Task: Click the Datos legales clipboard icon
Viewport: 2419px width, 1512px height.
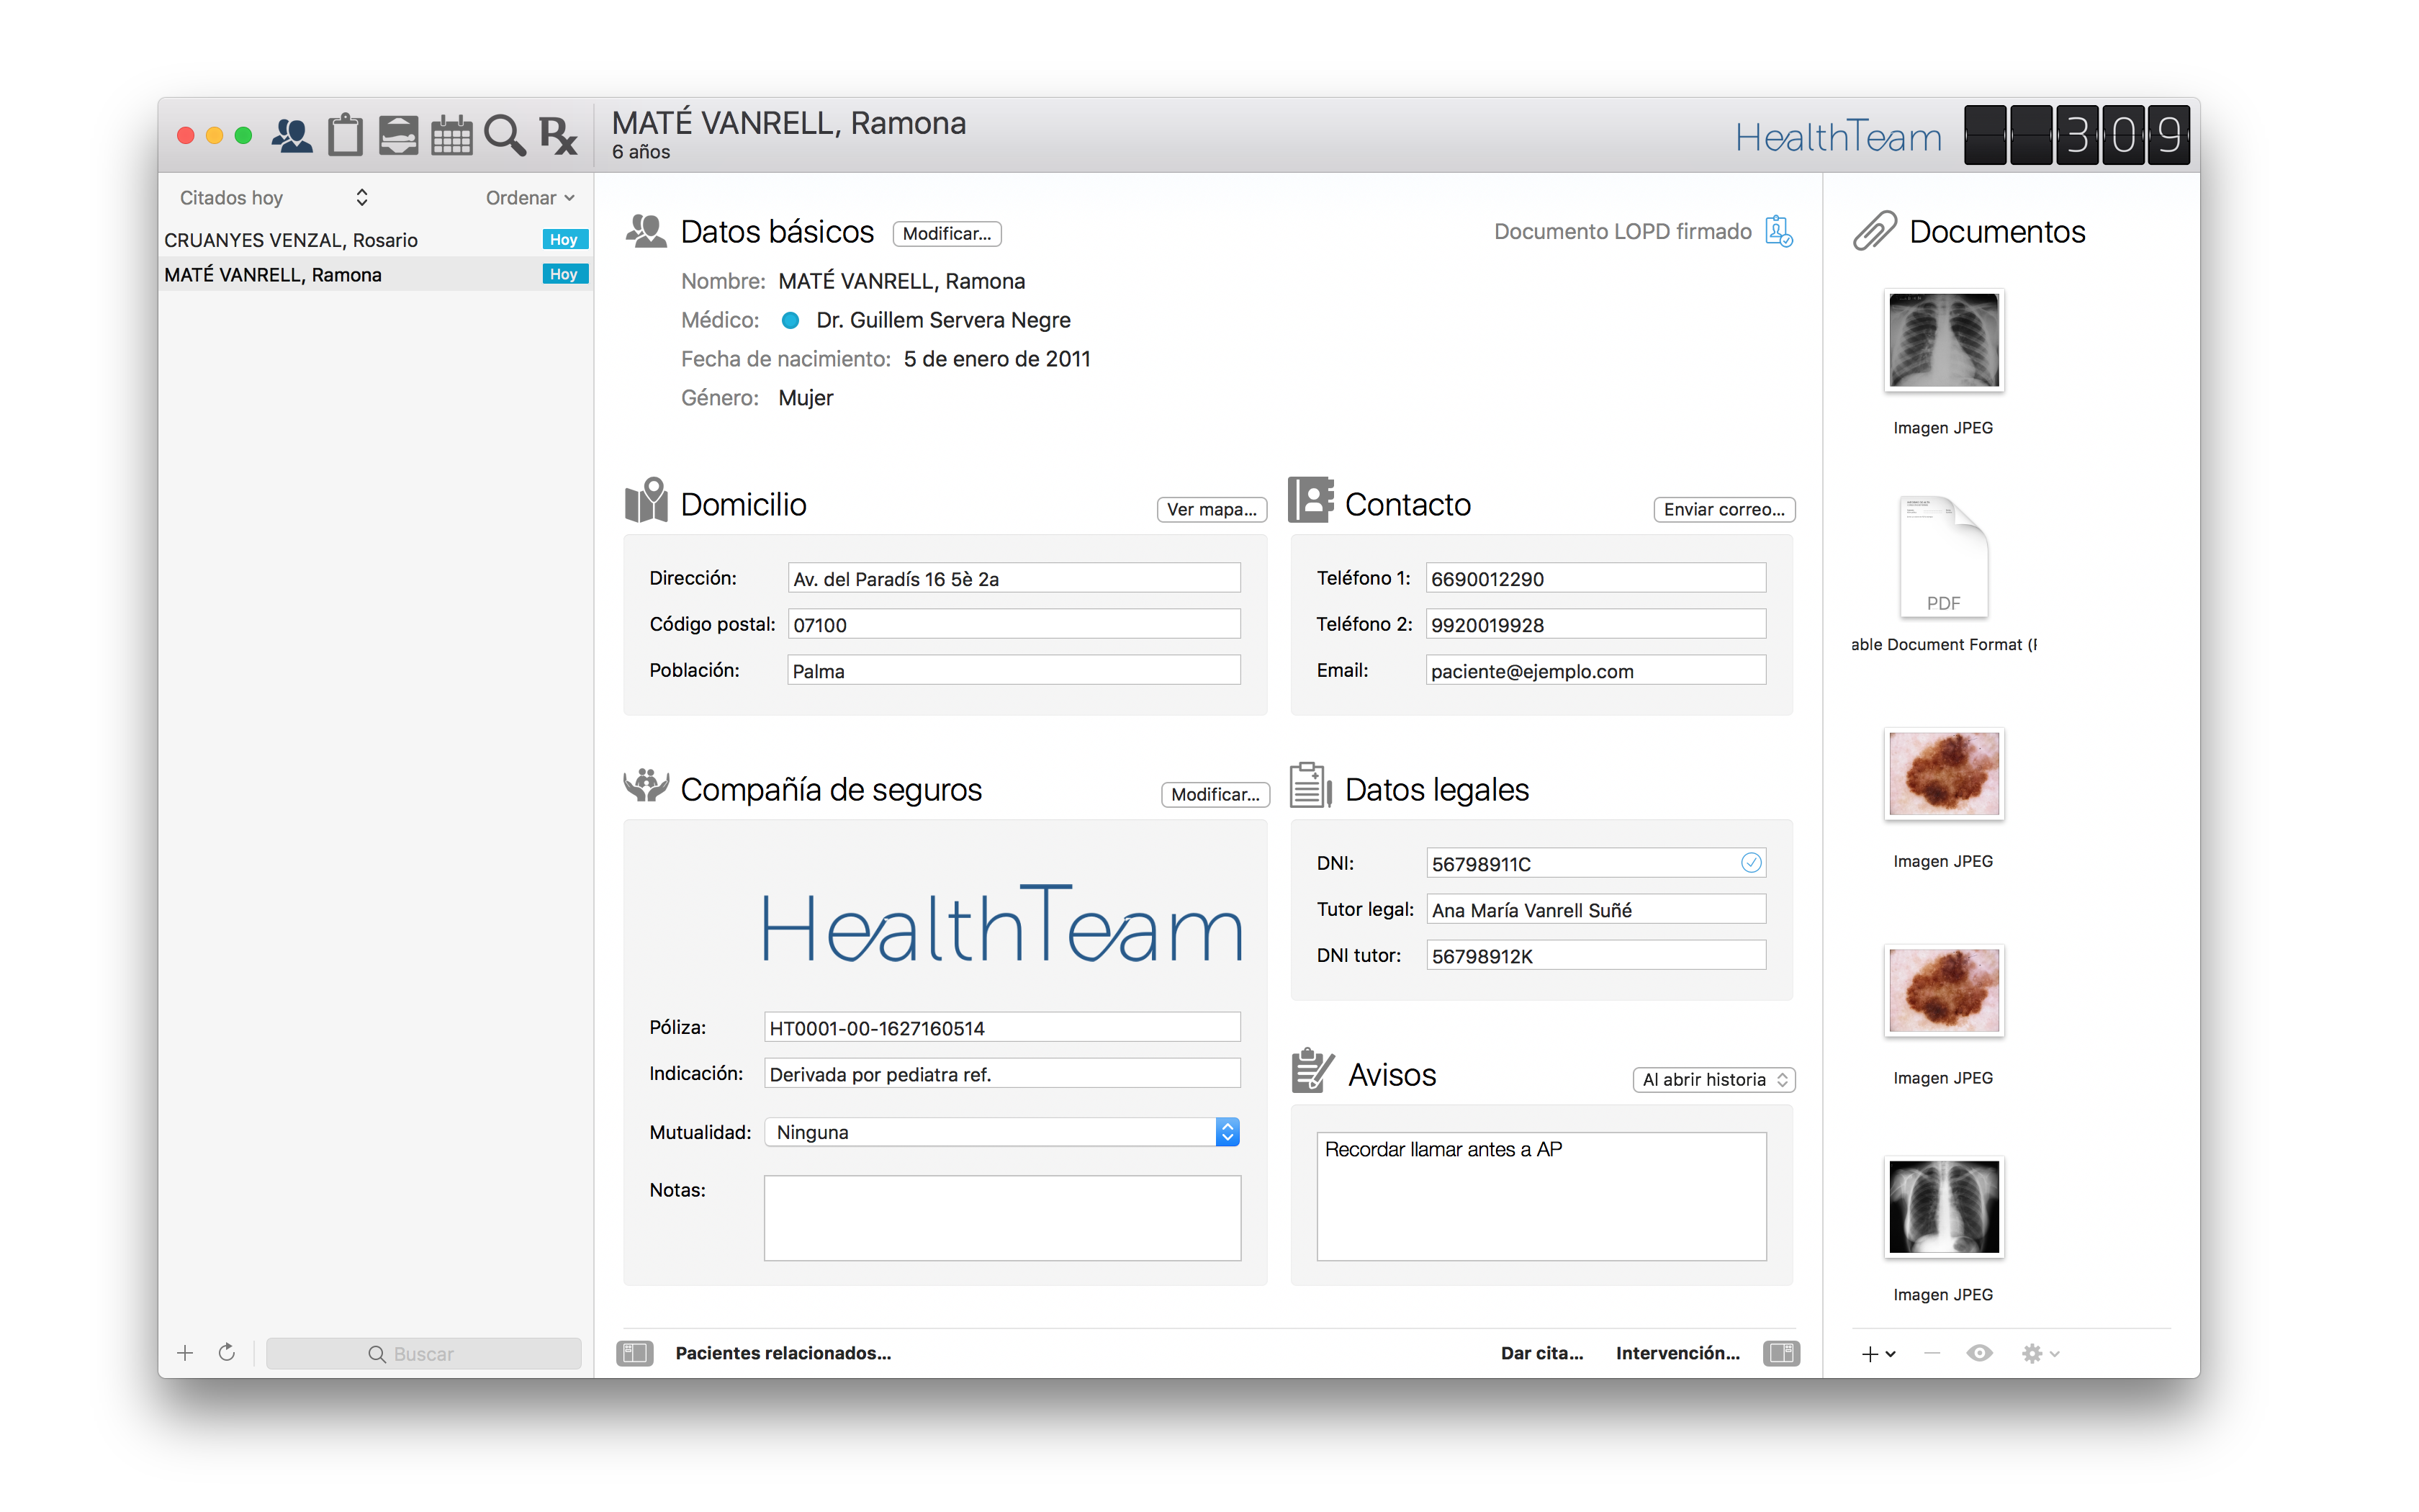Action: [x=1310, y=785]
